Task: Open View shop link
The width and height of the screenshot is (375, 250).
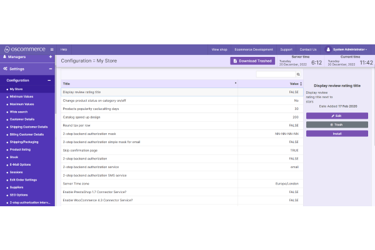Action: coord(219,49)
